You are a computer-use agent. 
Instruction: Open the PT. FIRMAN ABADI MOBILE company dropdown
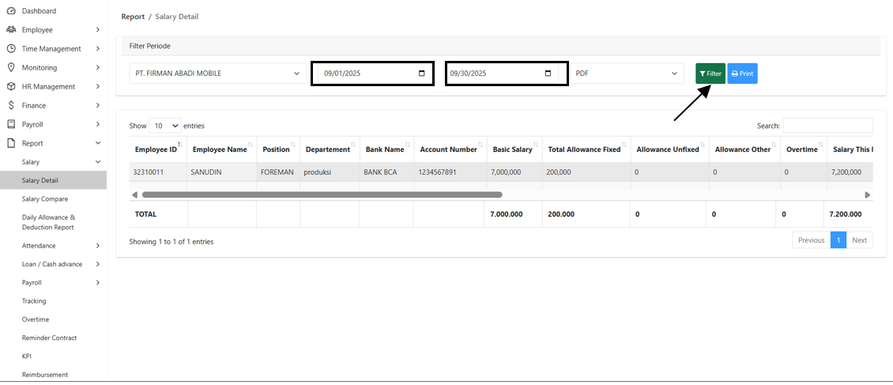coord(217,74)
